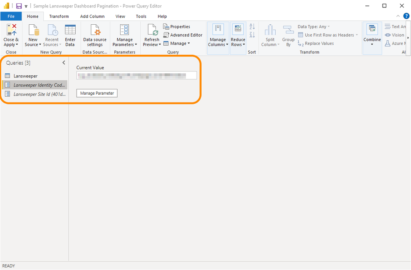Expand the Manage Parameters dropdown

point(125,44)
